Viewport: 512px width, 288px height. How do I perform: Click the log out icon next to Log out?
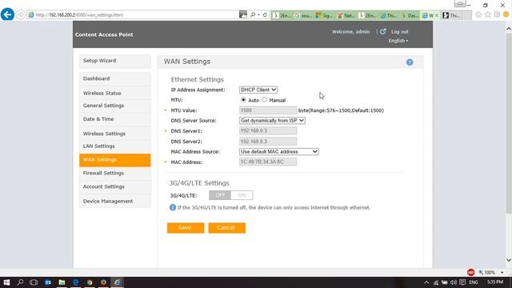[383, 32]
